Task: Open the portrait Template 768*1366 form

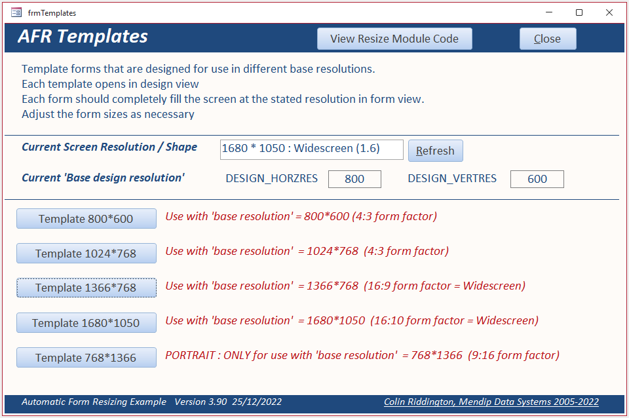Action: click(86, 358)
